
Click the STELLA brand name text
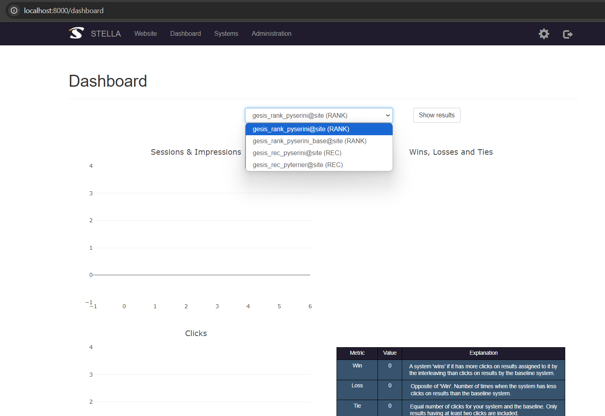pos(106,34)
